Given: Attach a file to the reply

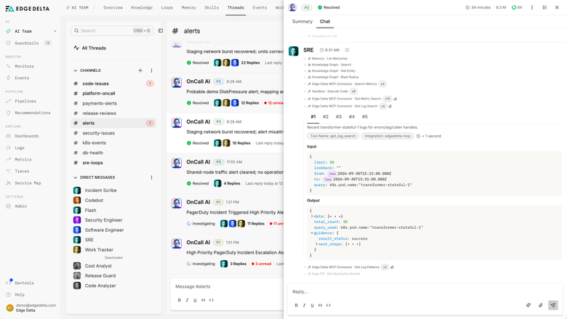Looking at the screenshot, I should (x=540, y=305).
